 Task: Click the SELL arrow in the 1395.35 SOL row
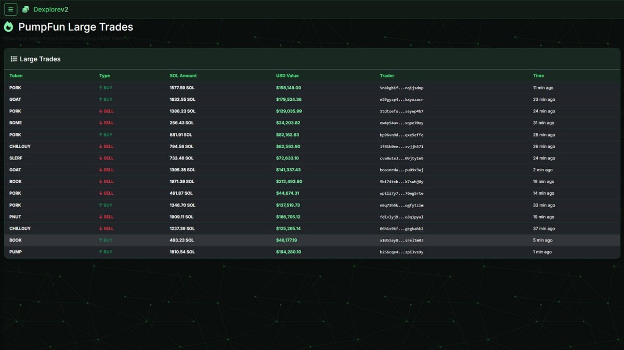tap(100, 170)
